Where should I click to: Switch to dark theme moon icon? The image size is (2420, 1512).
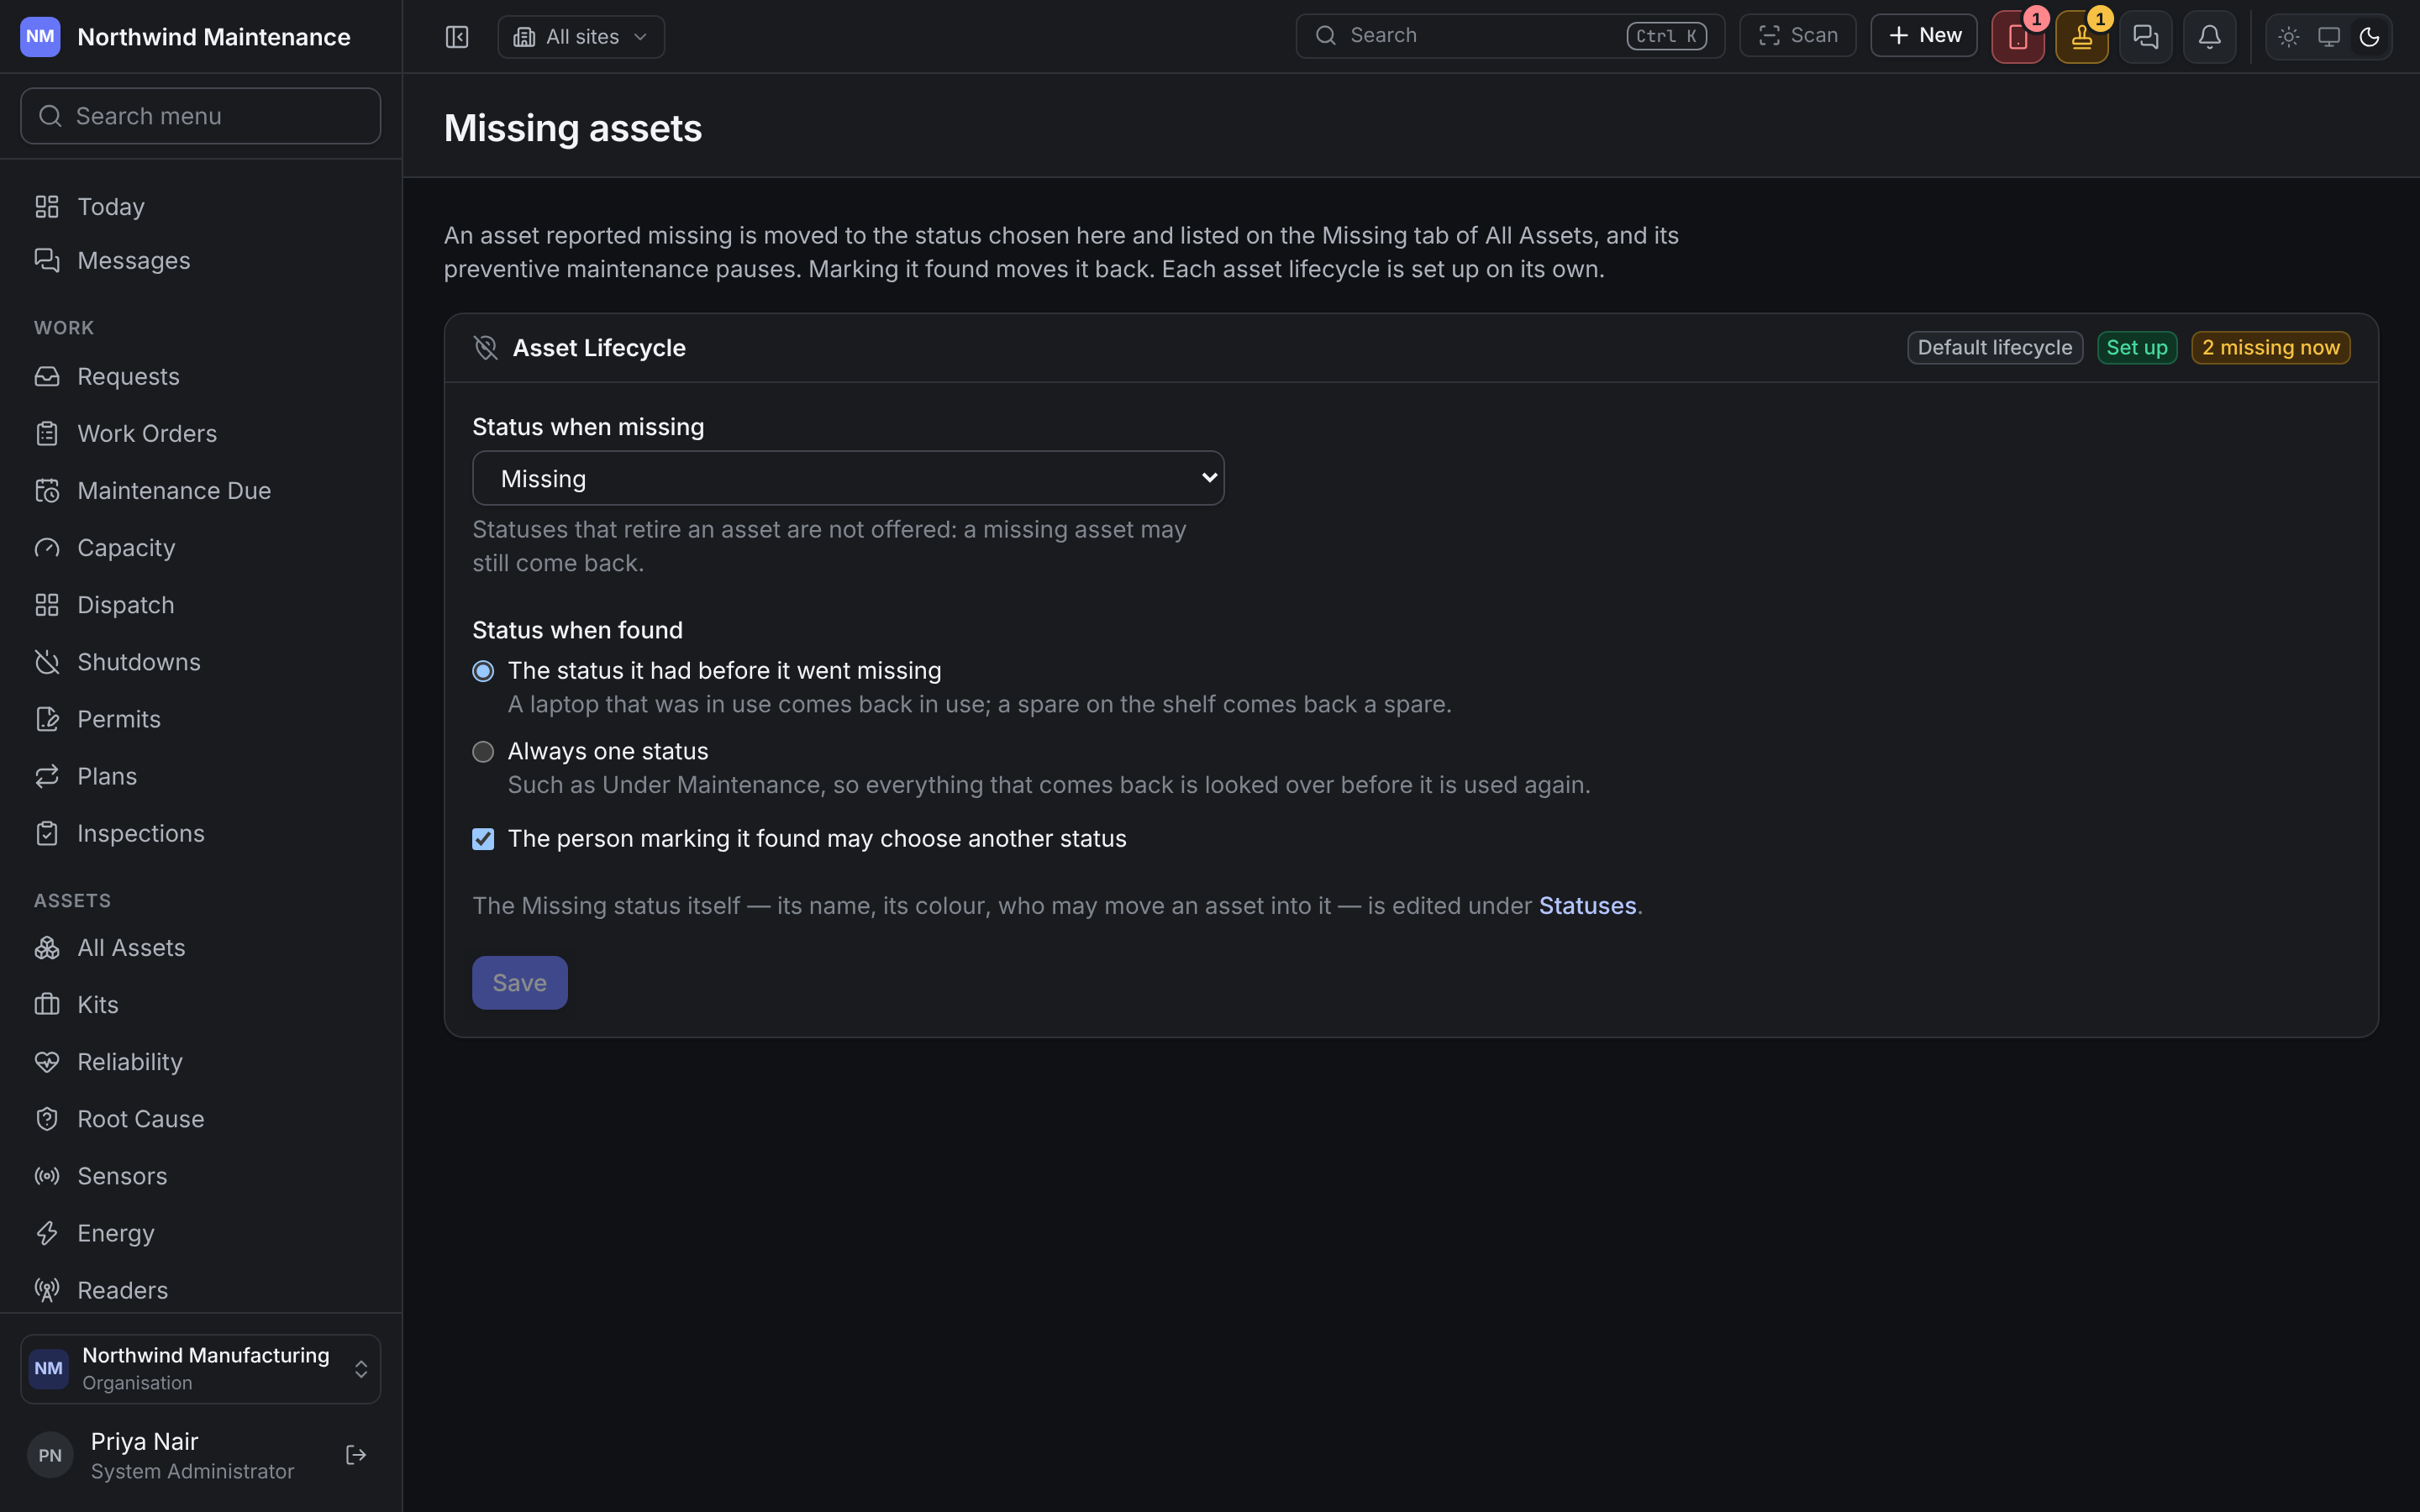coord(2368,37)
